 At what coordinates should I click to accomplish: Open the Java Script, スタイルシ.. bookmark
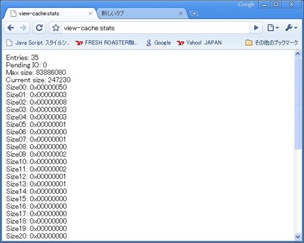[38, 43]
